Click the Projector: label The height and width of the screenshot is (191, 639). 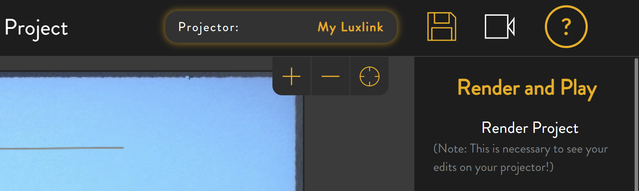point(208,27)
